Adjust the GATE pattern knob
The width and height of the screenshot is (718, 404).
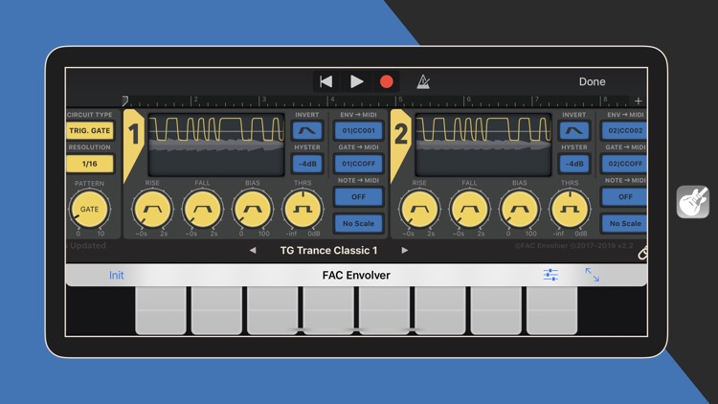click(x=89, y=210)
